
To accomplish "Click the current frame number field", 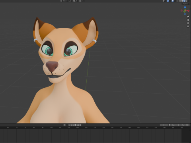I will tap(164, 125).
